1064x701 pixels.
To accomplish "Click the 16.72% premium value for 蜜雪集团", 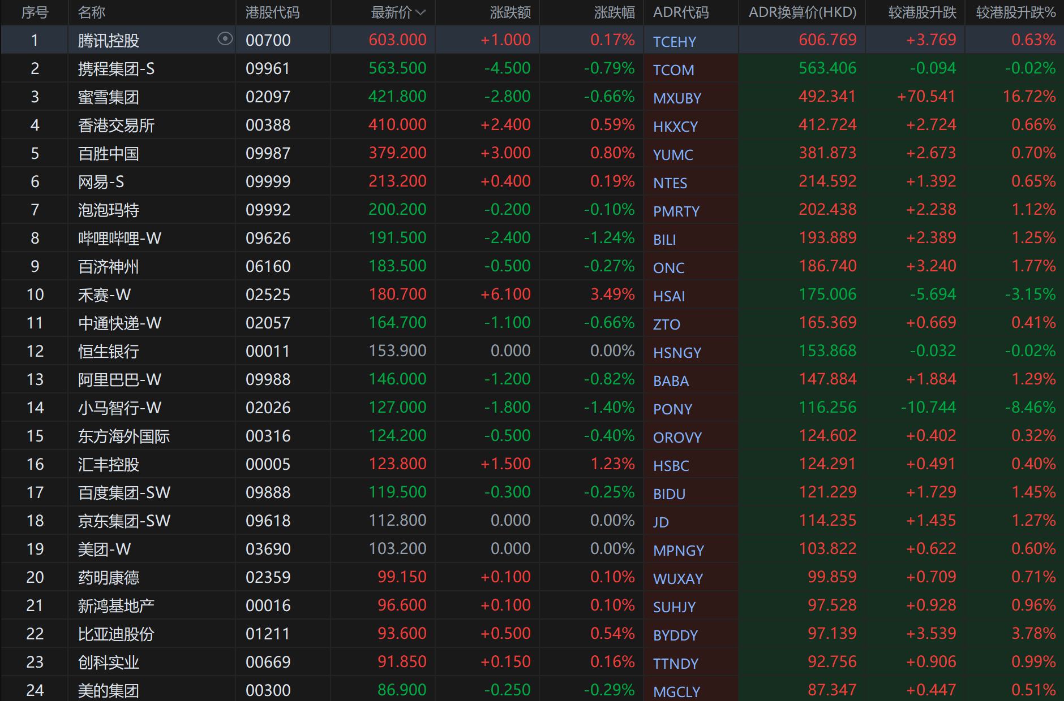I will click(1028, 97).
